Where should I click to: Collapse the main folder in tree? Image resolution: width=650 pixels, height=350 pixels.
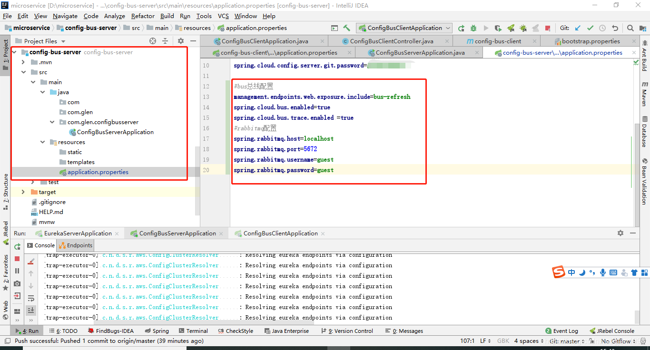33,82
